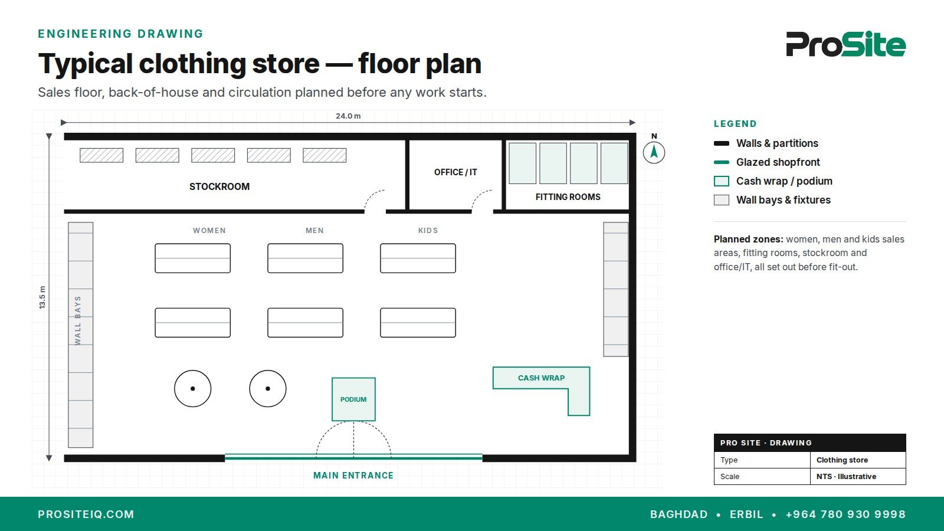Click the 'Planned zones:' bold text
The image size is (944, 531).
coord(749,240)
